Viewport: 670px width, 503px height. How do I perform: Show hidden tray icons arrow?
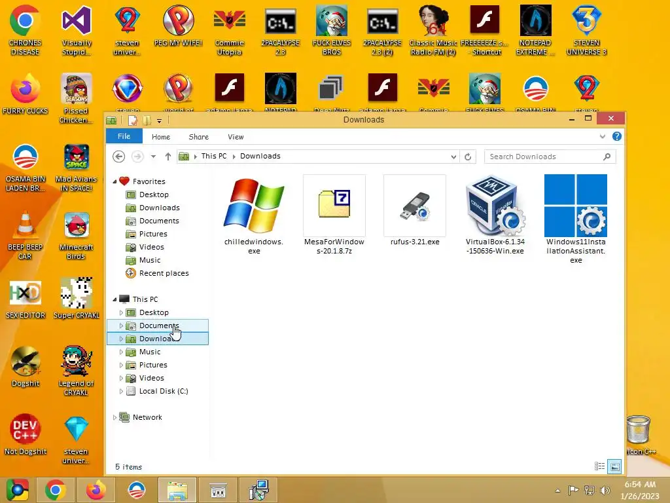pyautogui.click(x=557, y=490)
